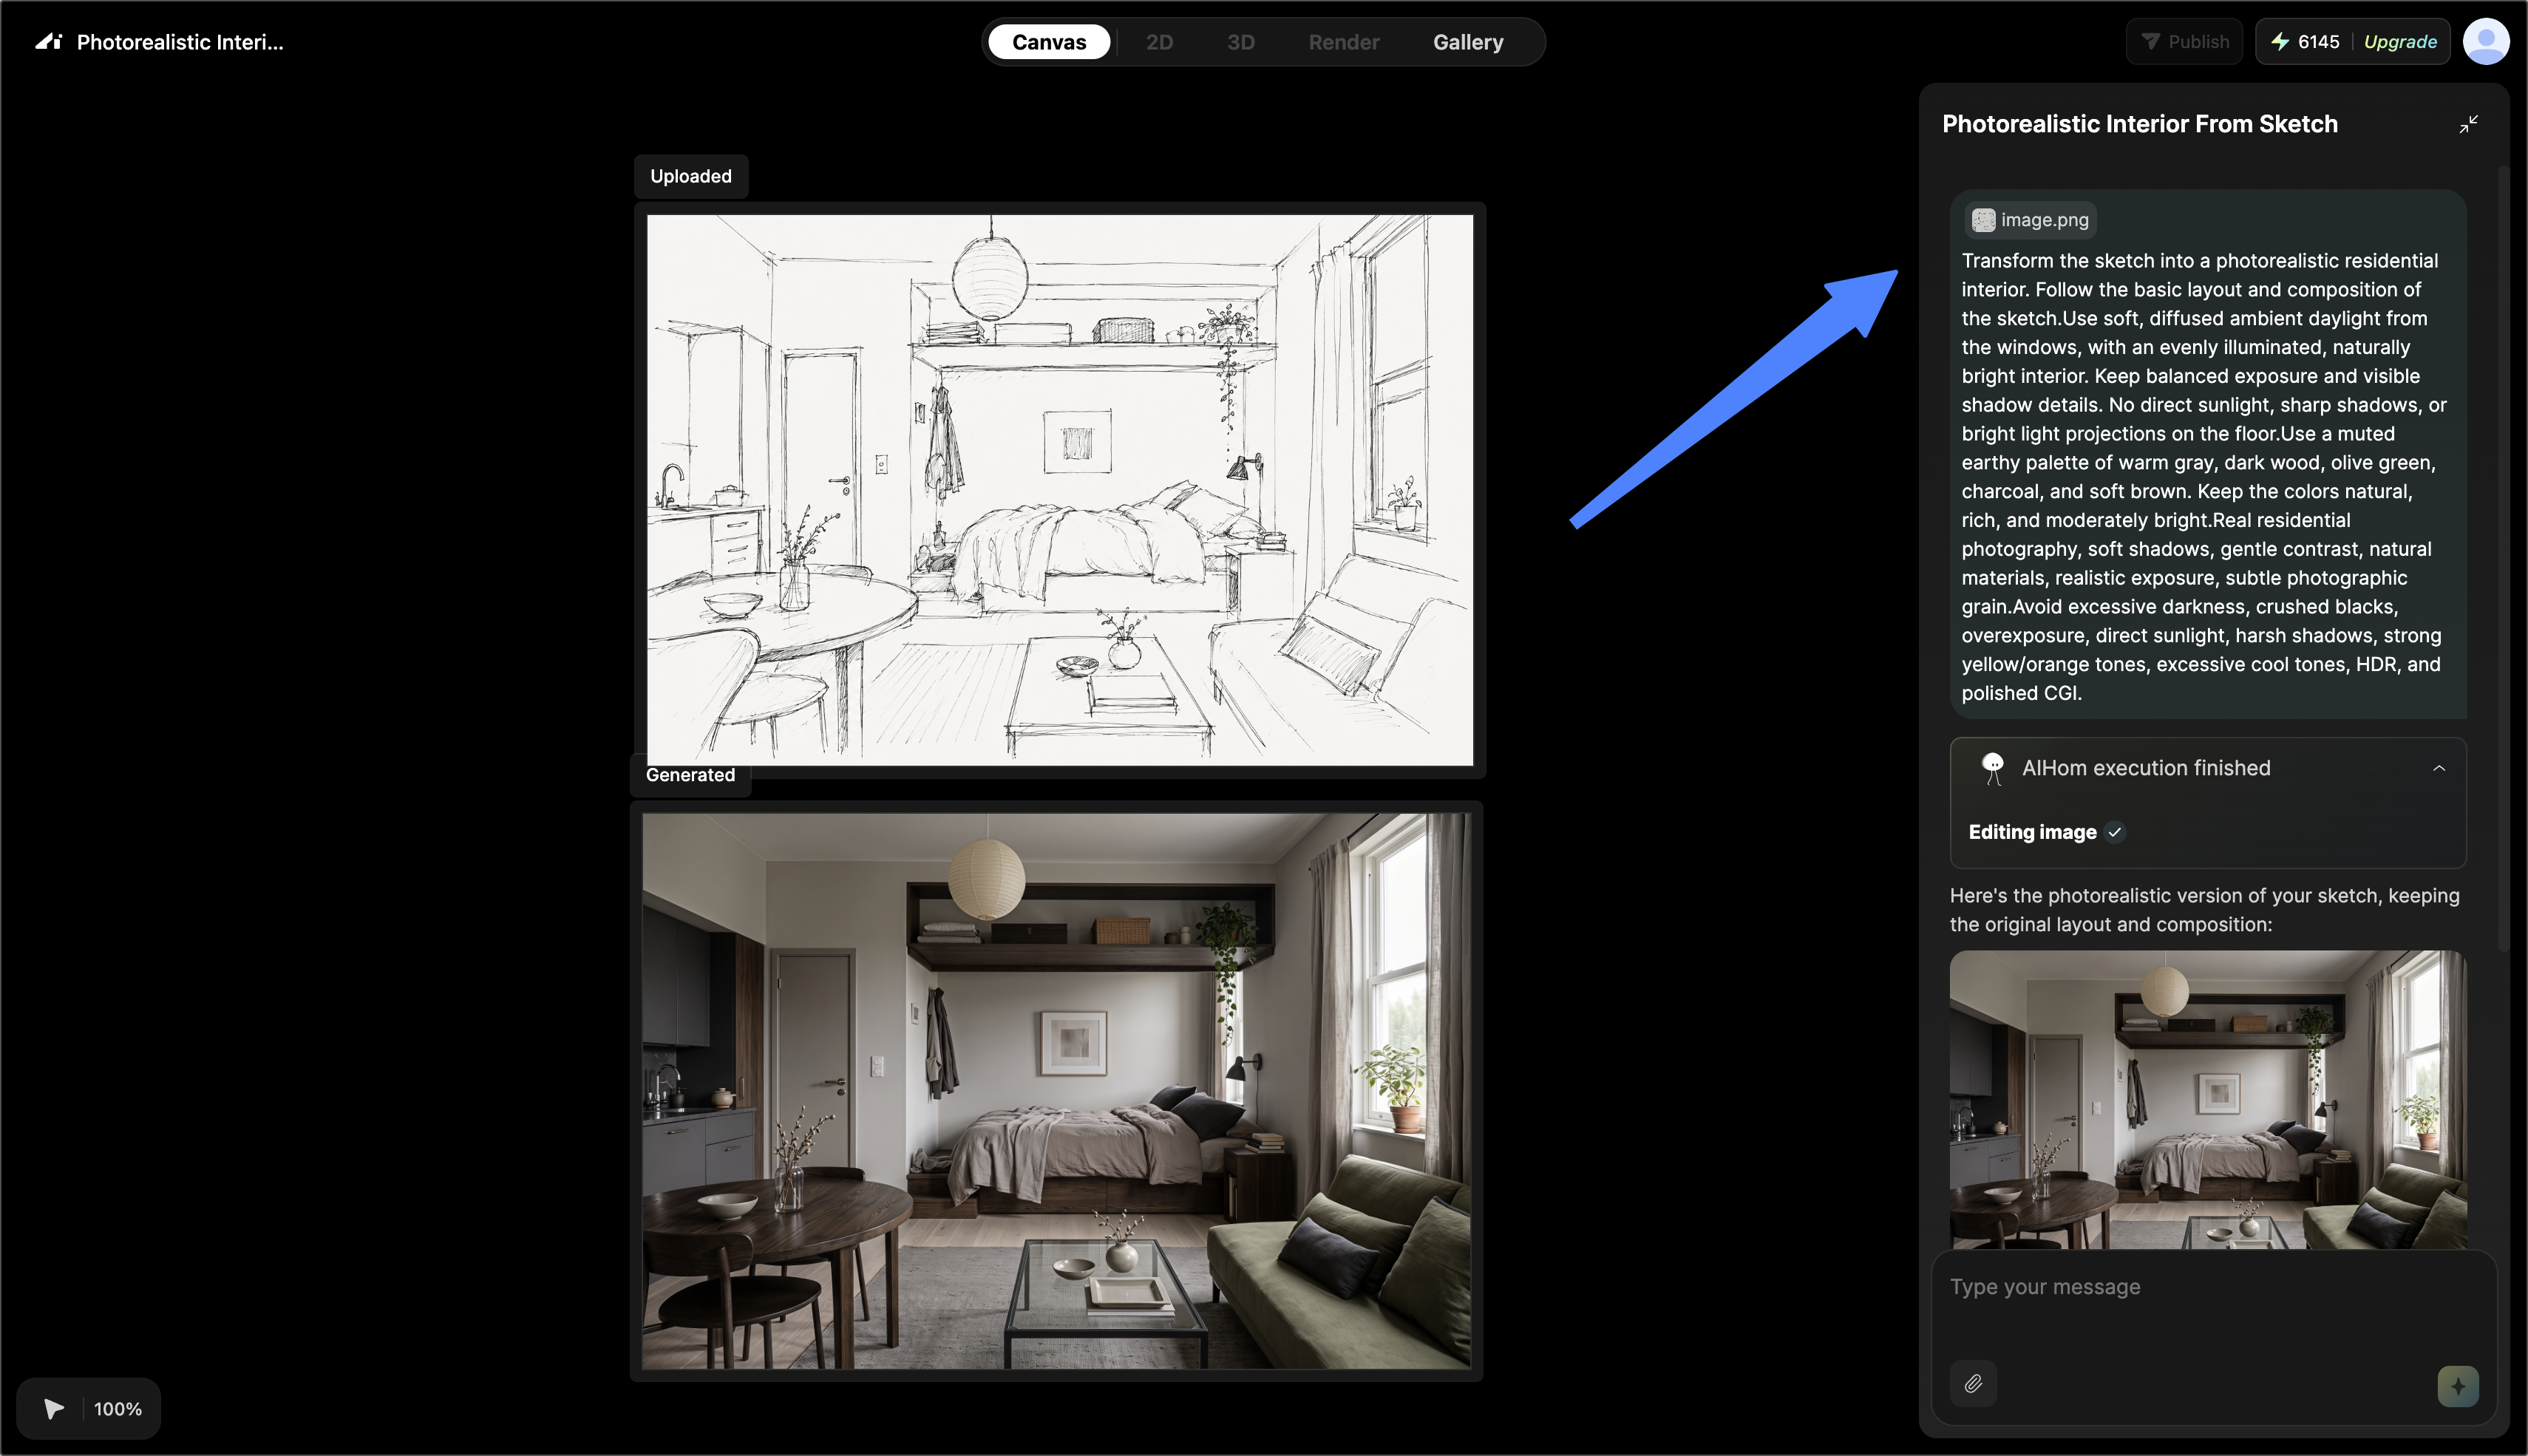Click the Editing image checkmark

pos(2115,832)
